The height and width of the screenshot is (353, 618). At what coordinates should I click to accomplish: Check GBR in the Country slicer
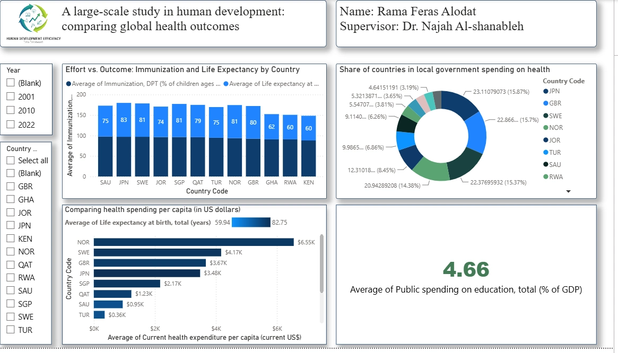coord(11,187)
